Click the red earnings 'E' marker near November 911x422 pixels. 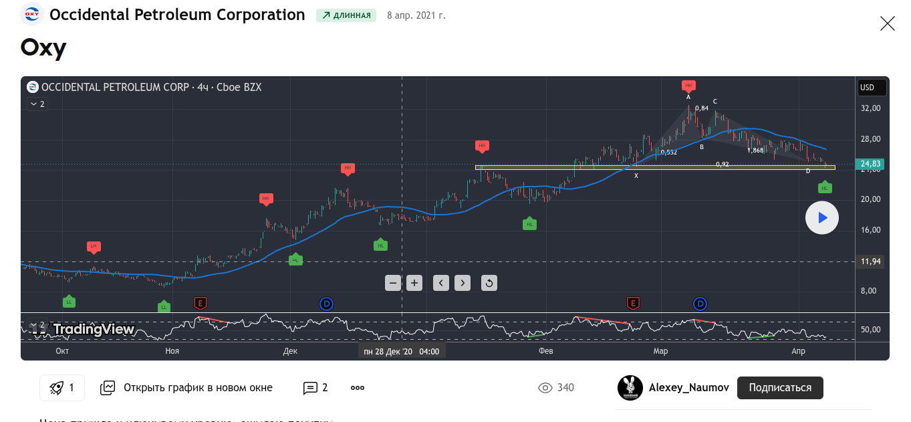point(200,304)
